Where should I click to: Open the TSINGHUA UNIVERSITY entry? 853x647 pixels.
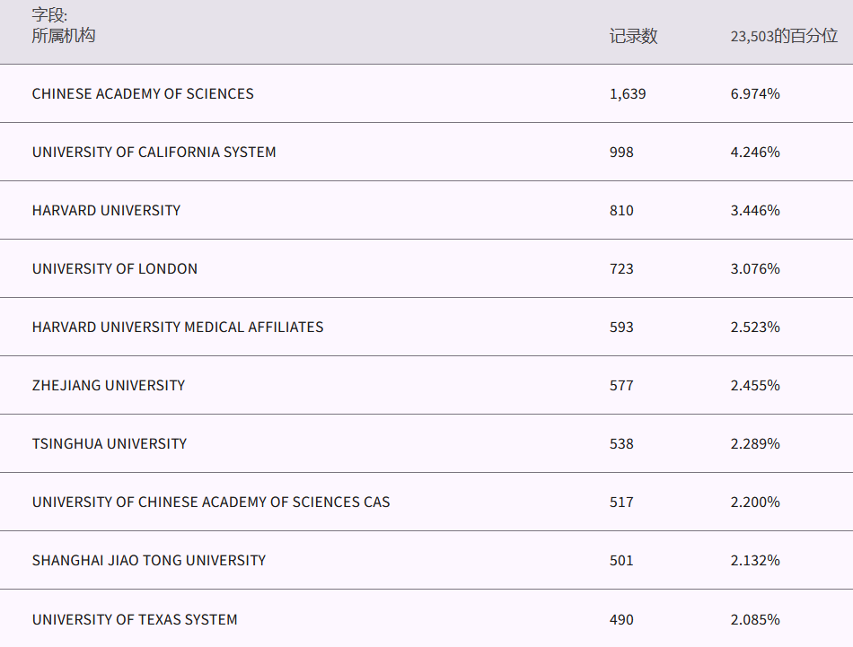pos(110,444)
